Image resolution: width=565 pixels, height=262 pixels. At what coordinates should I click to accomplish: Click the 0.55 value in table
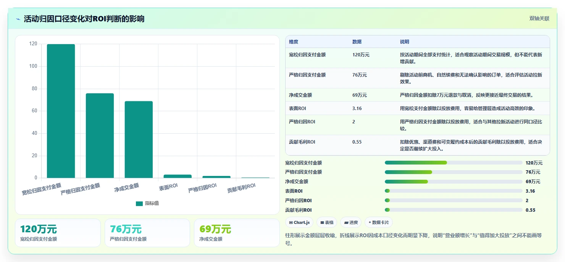[x=357, y=142]
